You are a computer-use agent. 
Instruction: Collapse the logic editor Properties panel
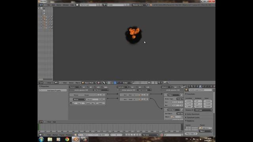40,86
